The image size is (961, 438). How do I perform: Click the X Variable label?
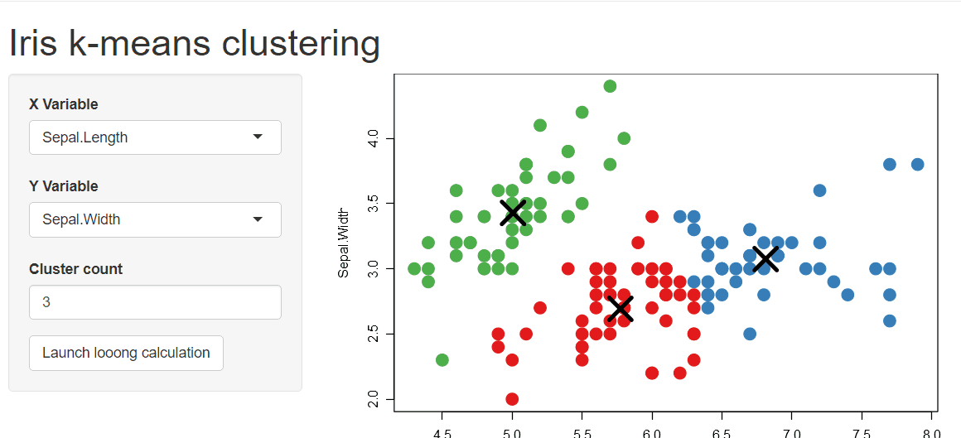pyautogui.click(x=64, y=104)
